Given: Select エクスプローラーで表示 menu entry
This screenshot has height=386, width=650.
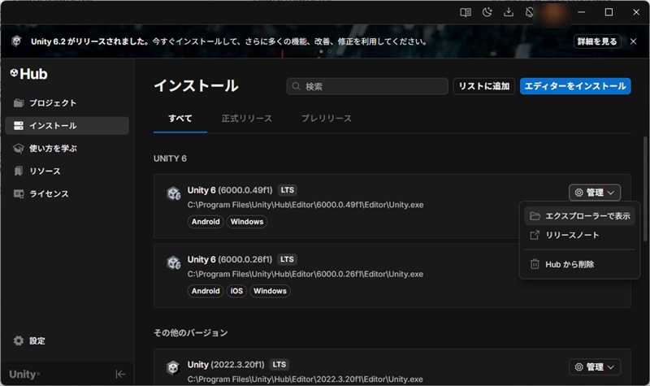Looking at the screenshot, I should (579, 216).
